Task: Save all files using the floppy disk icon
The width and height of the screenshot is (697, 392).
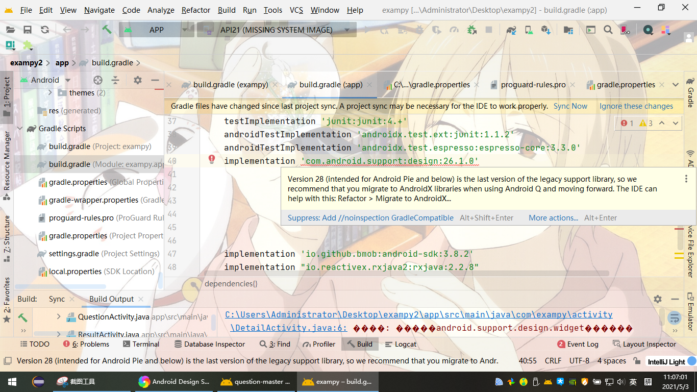Action: coord(28,30)
